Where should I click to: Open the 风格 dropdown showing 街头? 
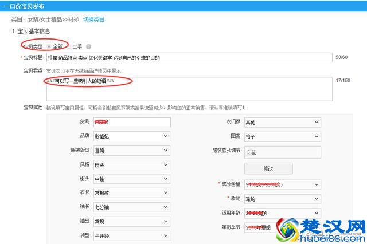click(131, 165)
